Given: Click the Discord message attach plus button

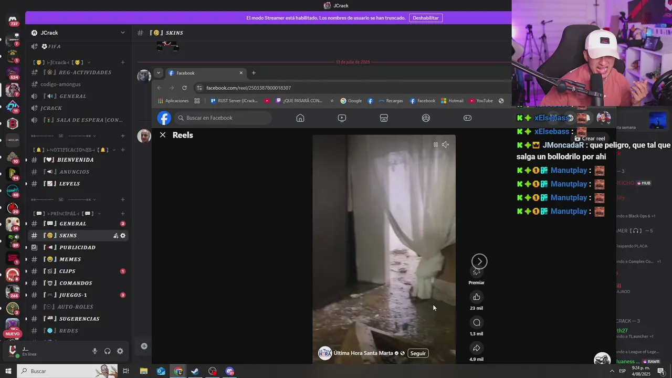Looking at the screenshot, I should (144, 346).
